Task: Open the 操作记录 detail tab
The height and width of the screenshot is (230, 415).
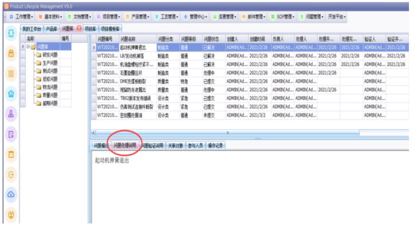Action: (x=215, y=146)
